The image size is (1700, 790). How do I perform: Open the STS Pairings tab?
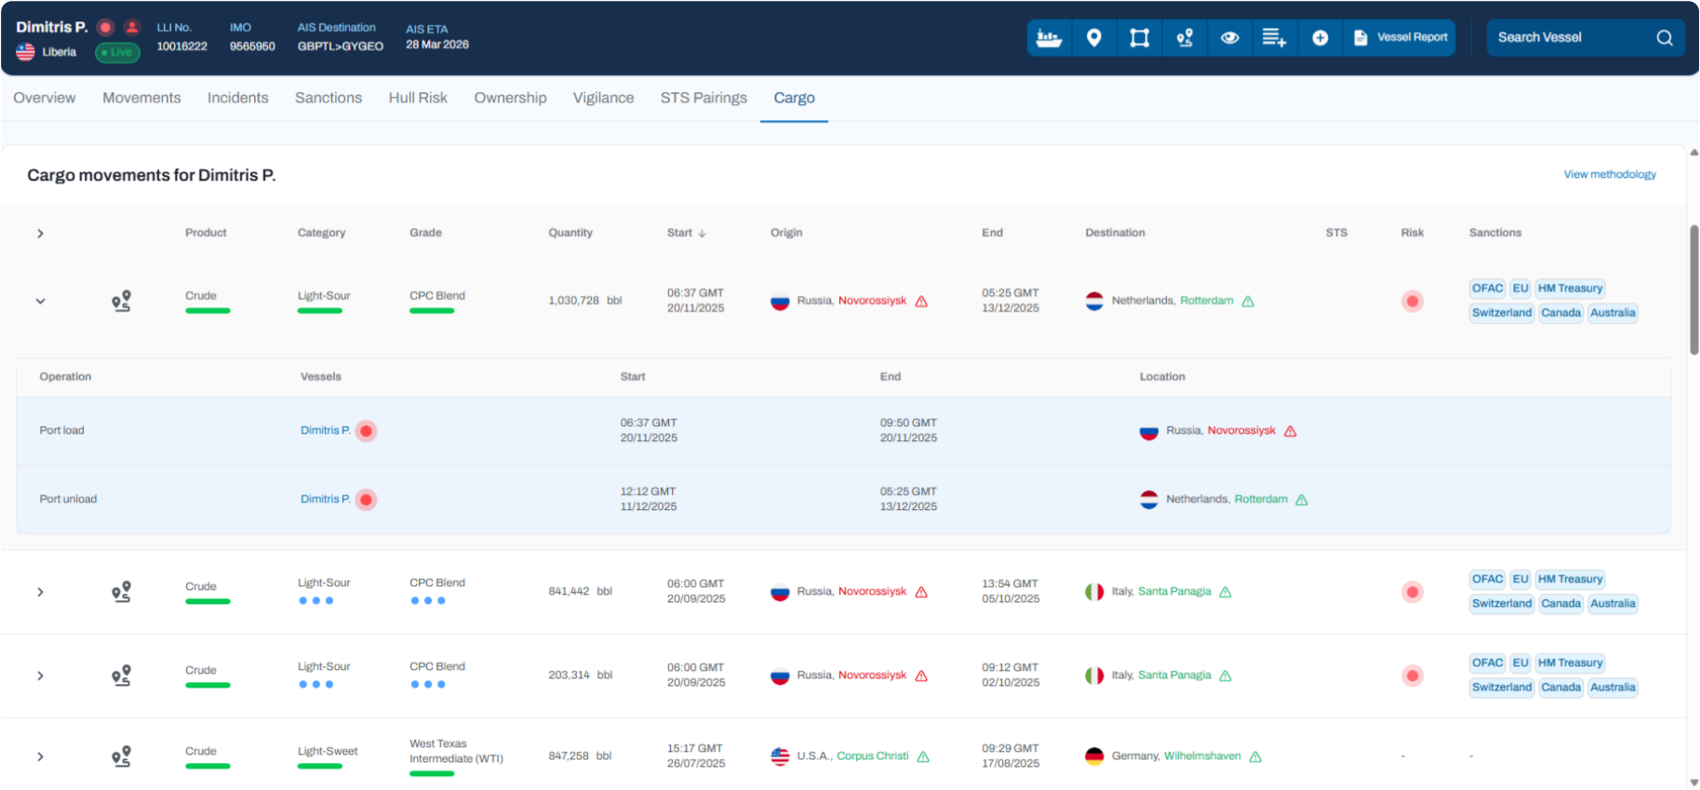click(703, 98)
